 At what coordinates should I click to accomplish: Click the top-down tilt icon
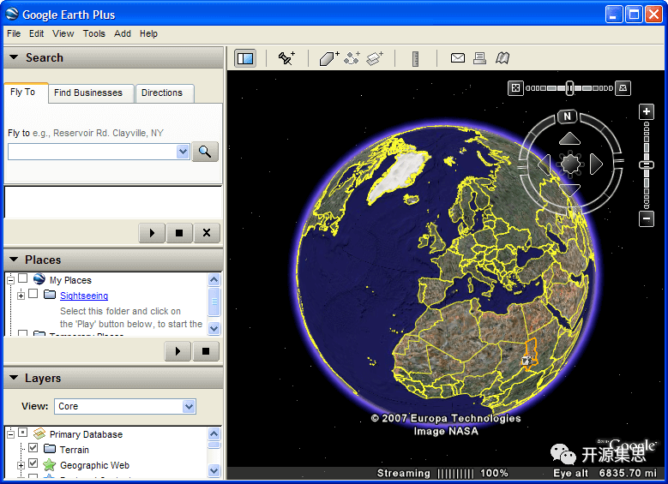[x=515, y=88]
